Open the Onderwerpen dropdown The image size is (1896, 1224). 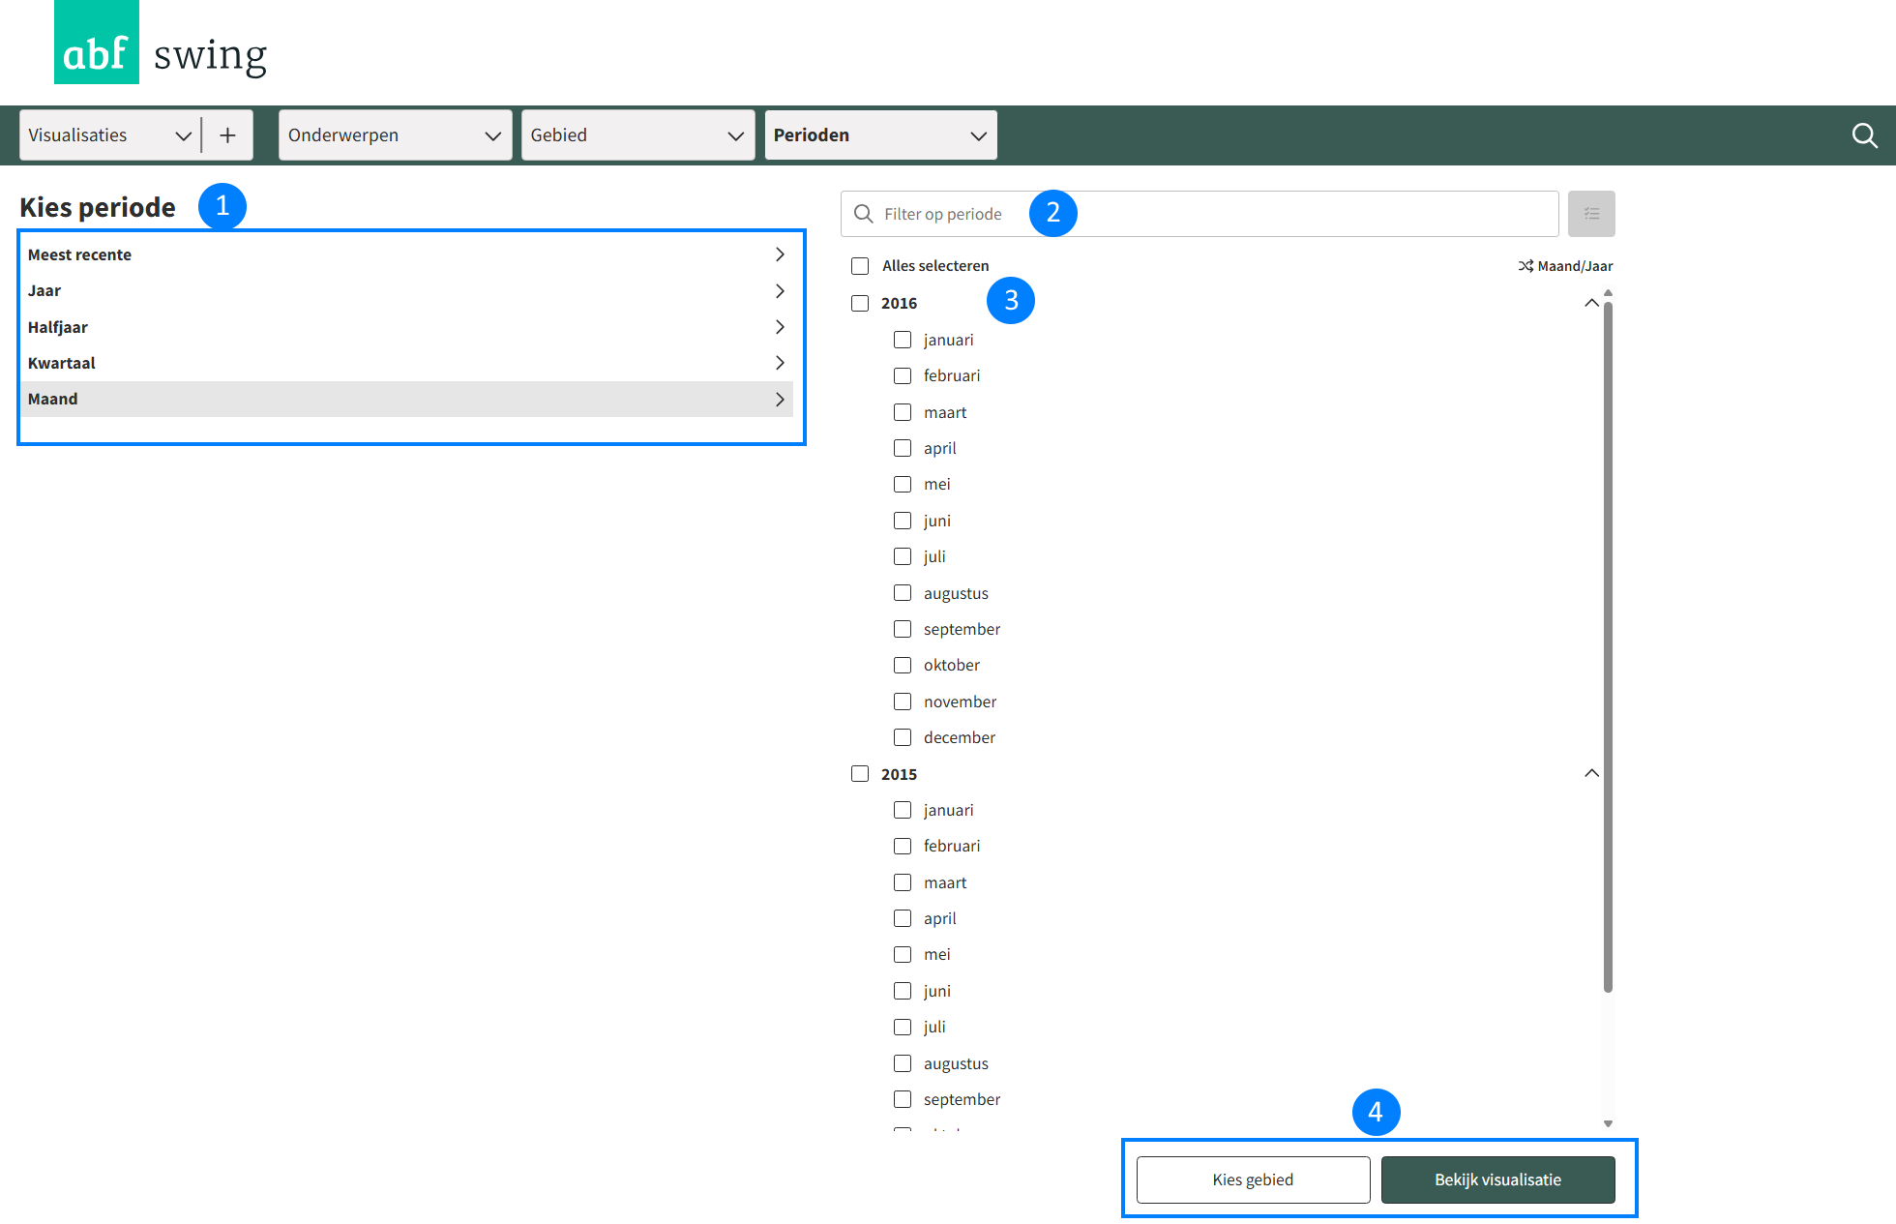pyautogui.click(x=395, y=135)
